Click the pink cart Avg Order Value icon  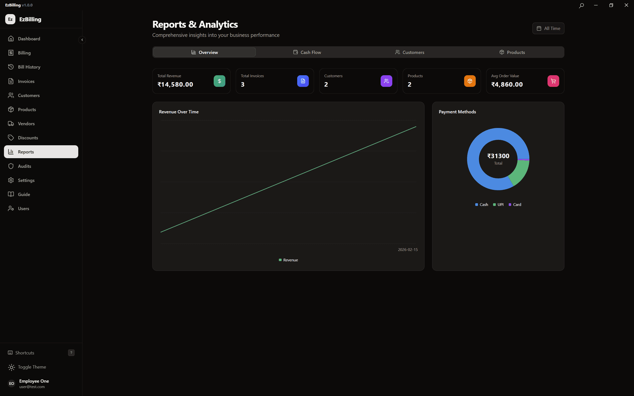[x=553, y=81]
